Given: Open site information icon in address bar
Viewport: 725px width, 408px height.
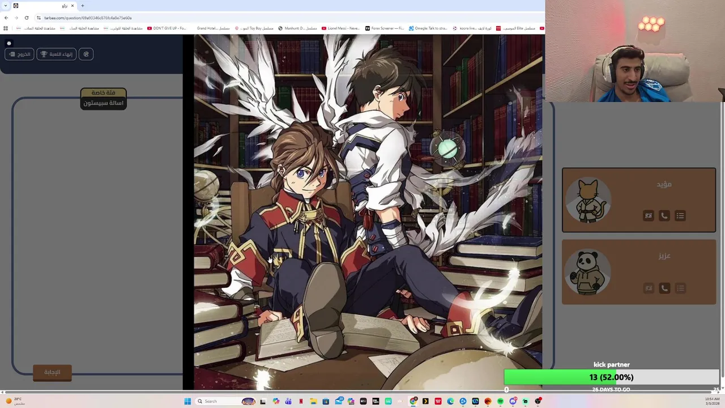Looking at the screenshot, I should (x=38, y=18).
